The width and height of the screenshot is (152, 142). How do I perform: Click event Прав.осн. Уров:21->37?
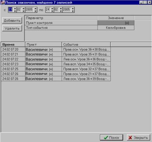point(86,74)
